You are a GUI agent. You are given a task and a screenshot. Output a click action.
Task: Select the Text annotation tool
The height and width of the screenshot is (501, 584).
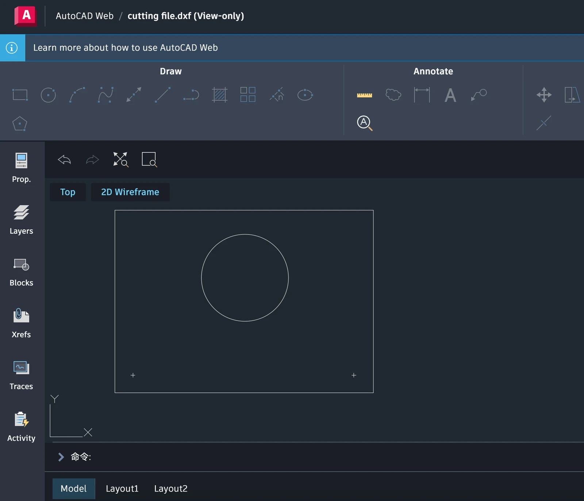[450, 95]
